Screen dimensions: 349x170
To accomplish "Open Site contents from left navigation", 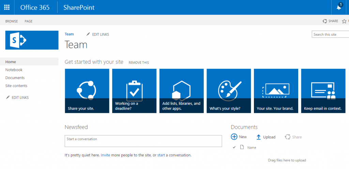I will [x=16, y=86].
